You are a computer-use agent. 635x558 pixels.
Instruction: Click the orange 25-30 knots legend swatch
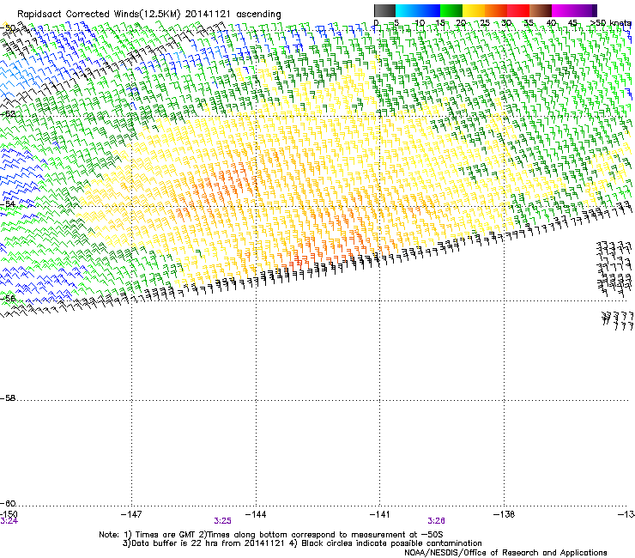[496, 10]
